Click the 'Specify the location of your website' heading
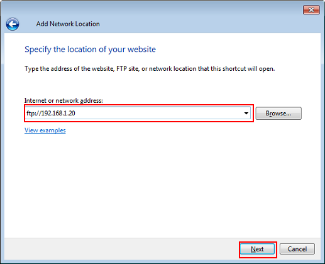 pyautogui.click(x=90, y=50)
